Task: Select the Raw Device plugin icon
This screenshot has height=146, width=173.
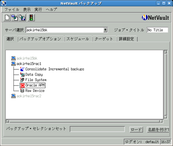Action: tap(22, 91)
